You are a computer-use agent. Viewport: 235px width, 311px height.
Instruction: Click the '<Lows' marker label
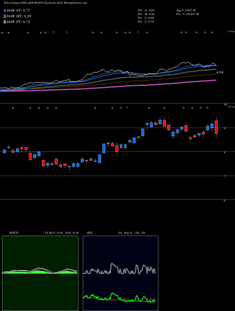pyautogui.click(x=231, y=106)
